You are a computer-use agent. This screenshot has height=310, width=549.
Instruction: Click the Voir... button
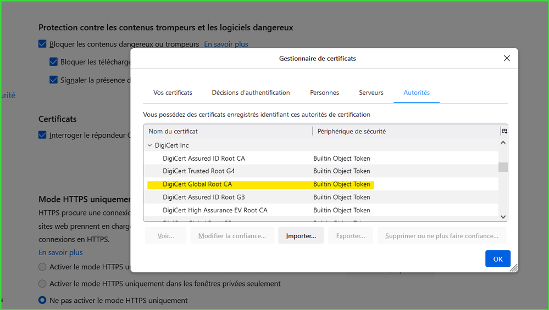click(165, 236)
